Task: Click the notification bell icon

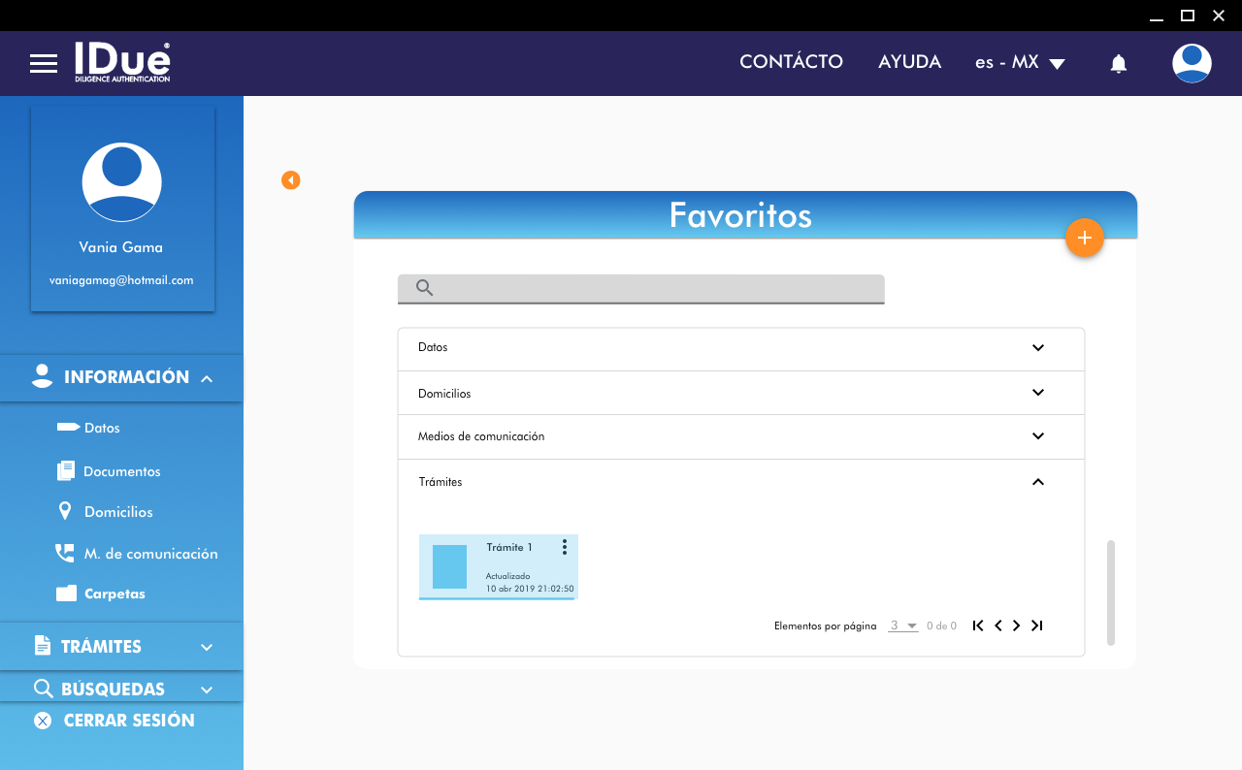Action: click(1118, 64)
